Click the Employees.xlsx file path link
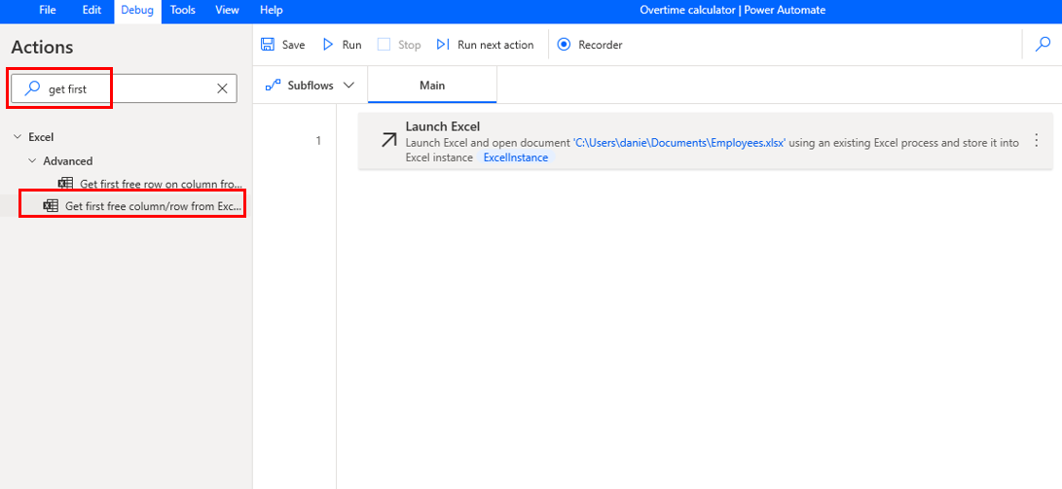The image size is (1062, 489). [x=678, y=143]
